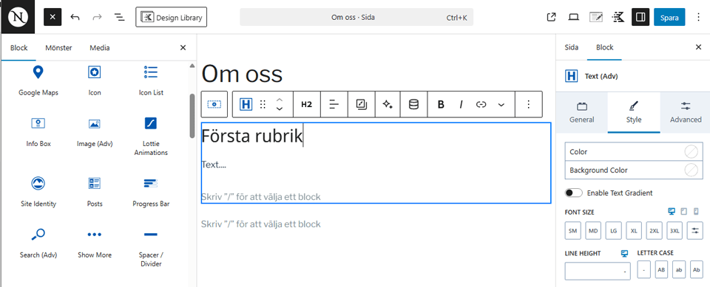
Task: Pick a text Color swatch
Action: click(x=691, y=152)
